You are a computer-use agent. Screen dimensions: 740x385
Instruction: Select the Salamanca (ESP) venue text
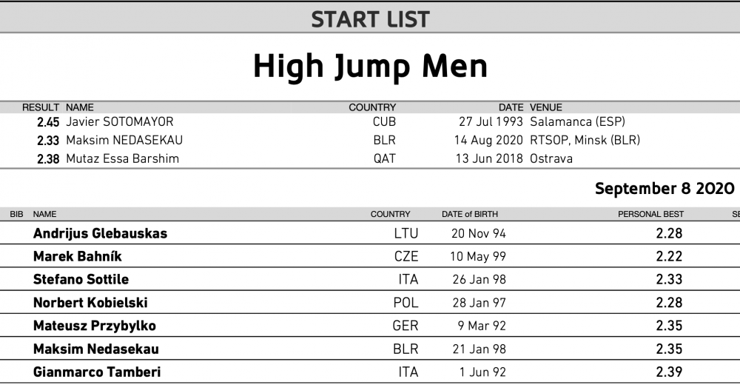(577, 122)
